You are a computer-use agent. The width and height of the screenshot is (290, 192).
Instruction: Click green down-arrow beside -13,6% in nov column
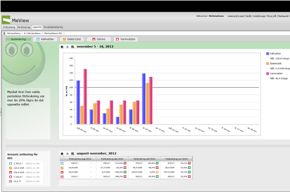click(x=189, y=168)
